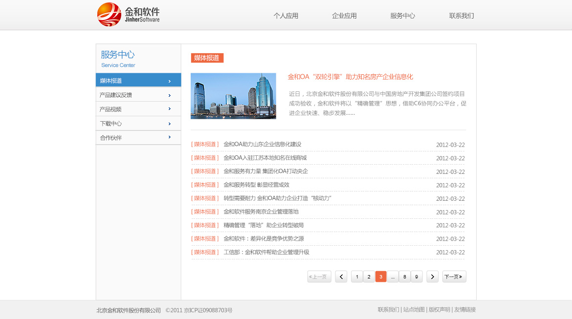Open headline 金和OA"双轮引擎"助力知名房产企业信息化
Image resolution: width=572 pixels, height=319 pixels.
click(x=350, y=77)
